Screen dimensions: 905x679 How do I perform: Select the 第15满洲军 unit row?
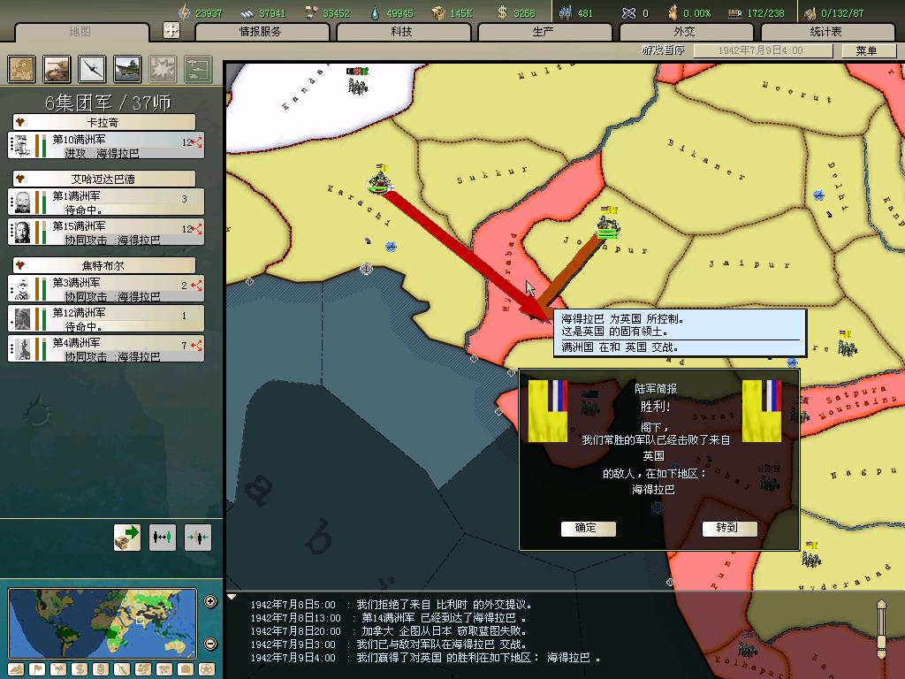coord(106,233)
